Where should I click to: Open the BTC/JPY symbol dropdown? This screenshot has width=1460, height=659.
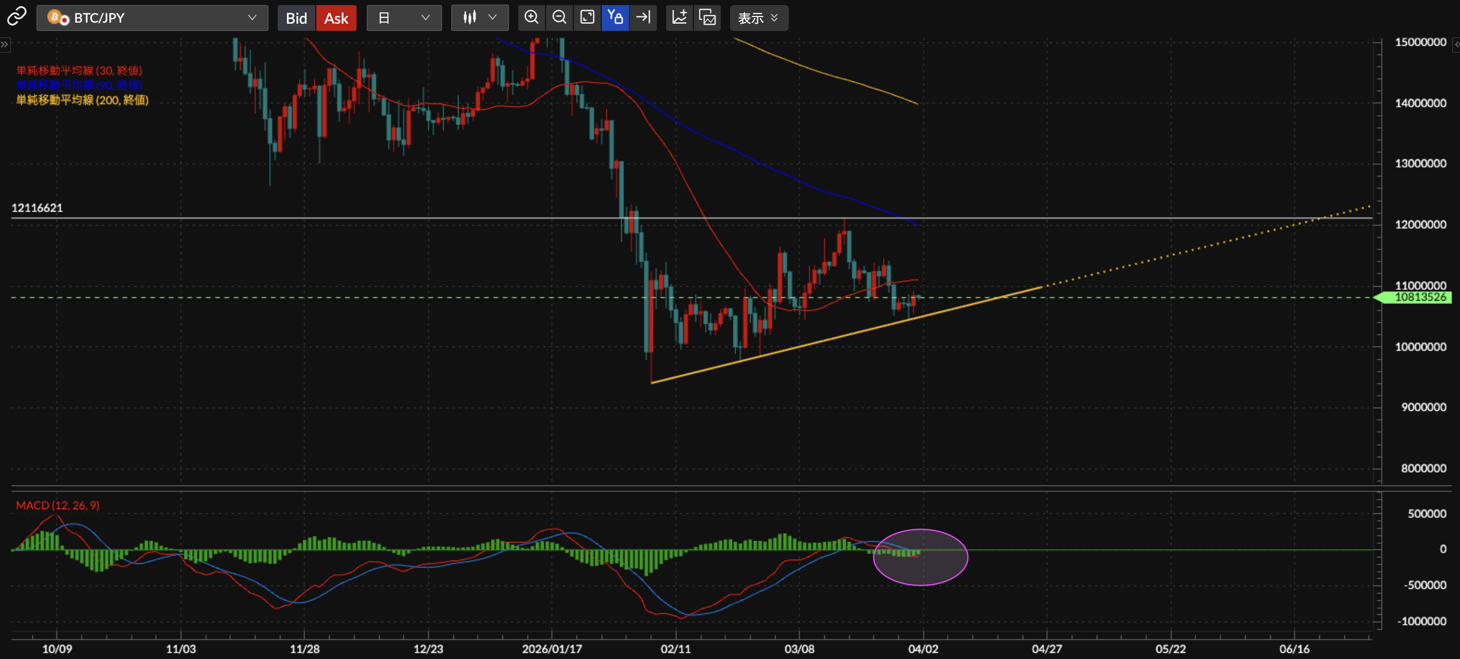tap(152, 18)
